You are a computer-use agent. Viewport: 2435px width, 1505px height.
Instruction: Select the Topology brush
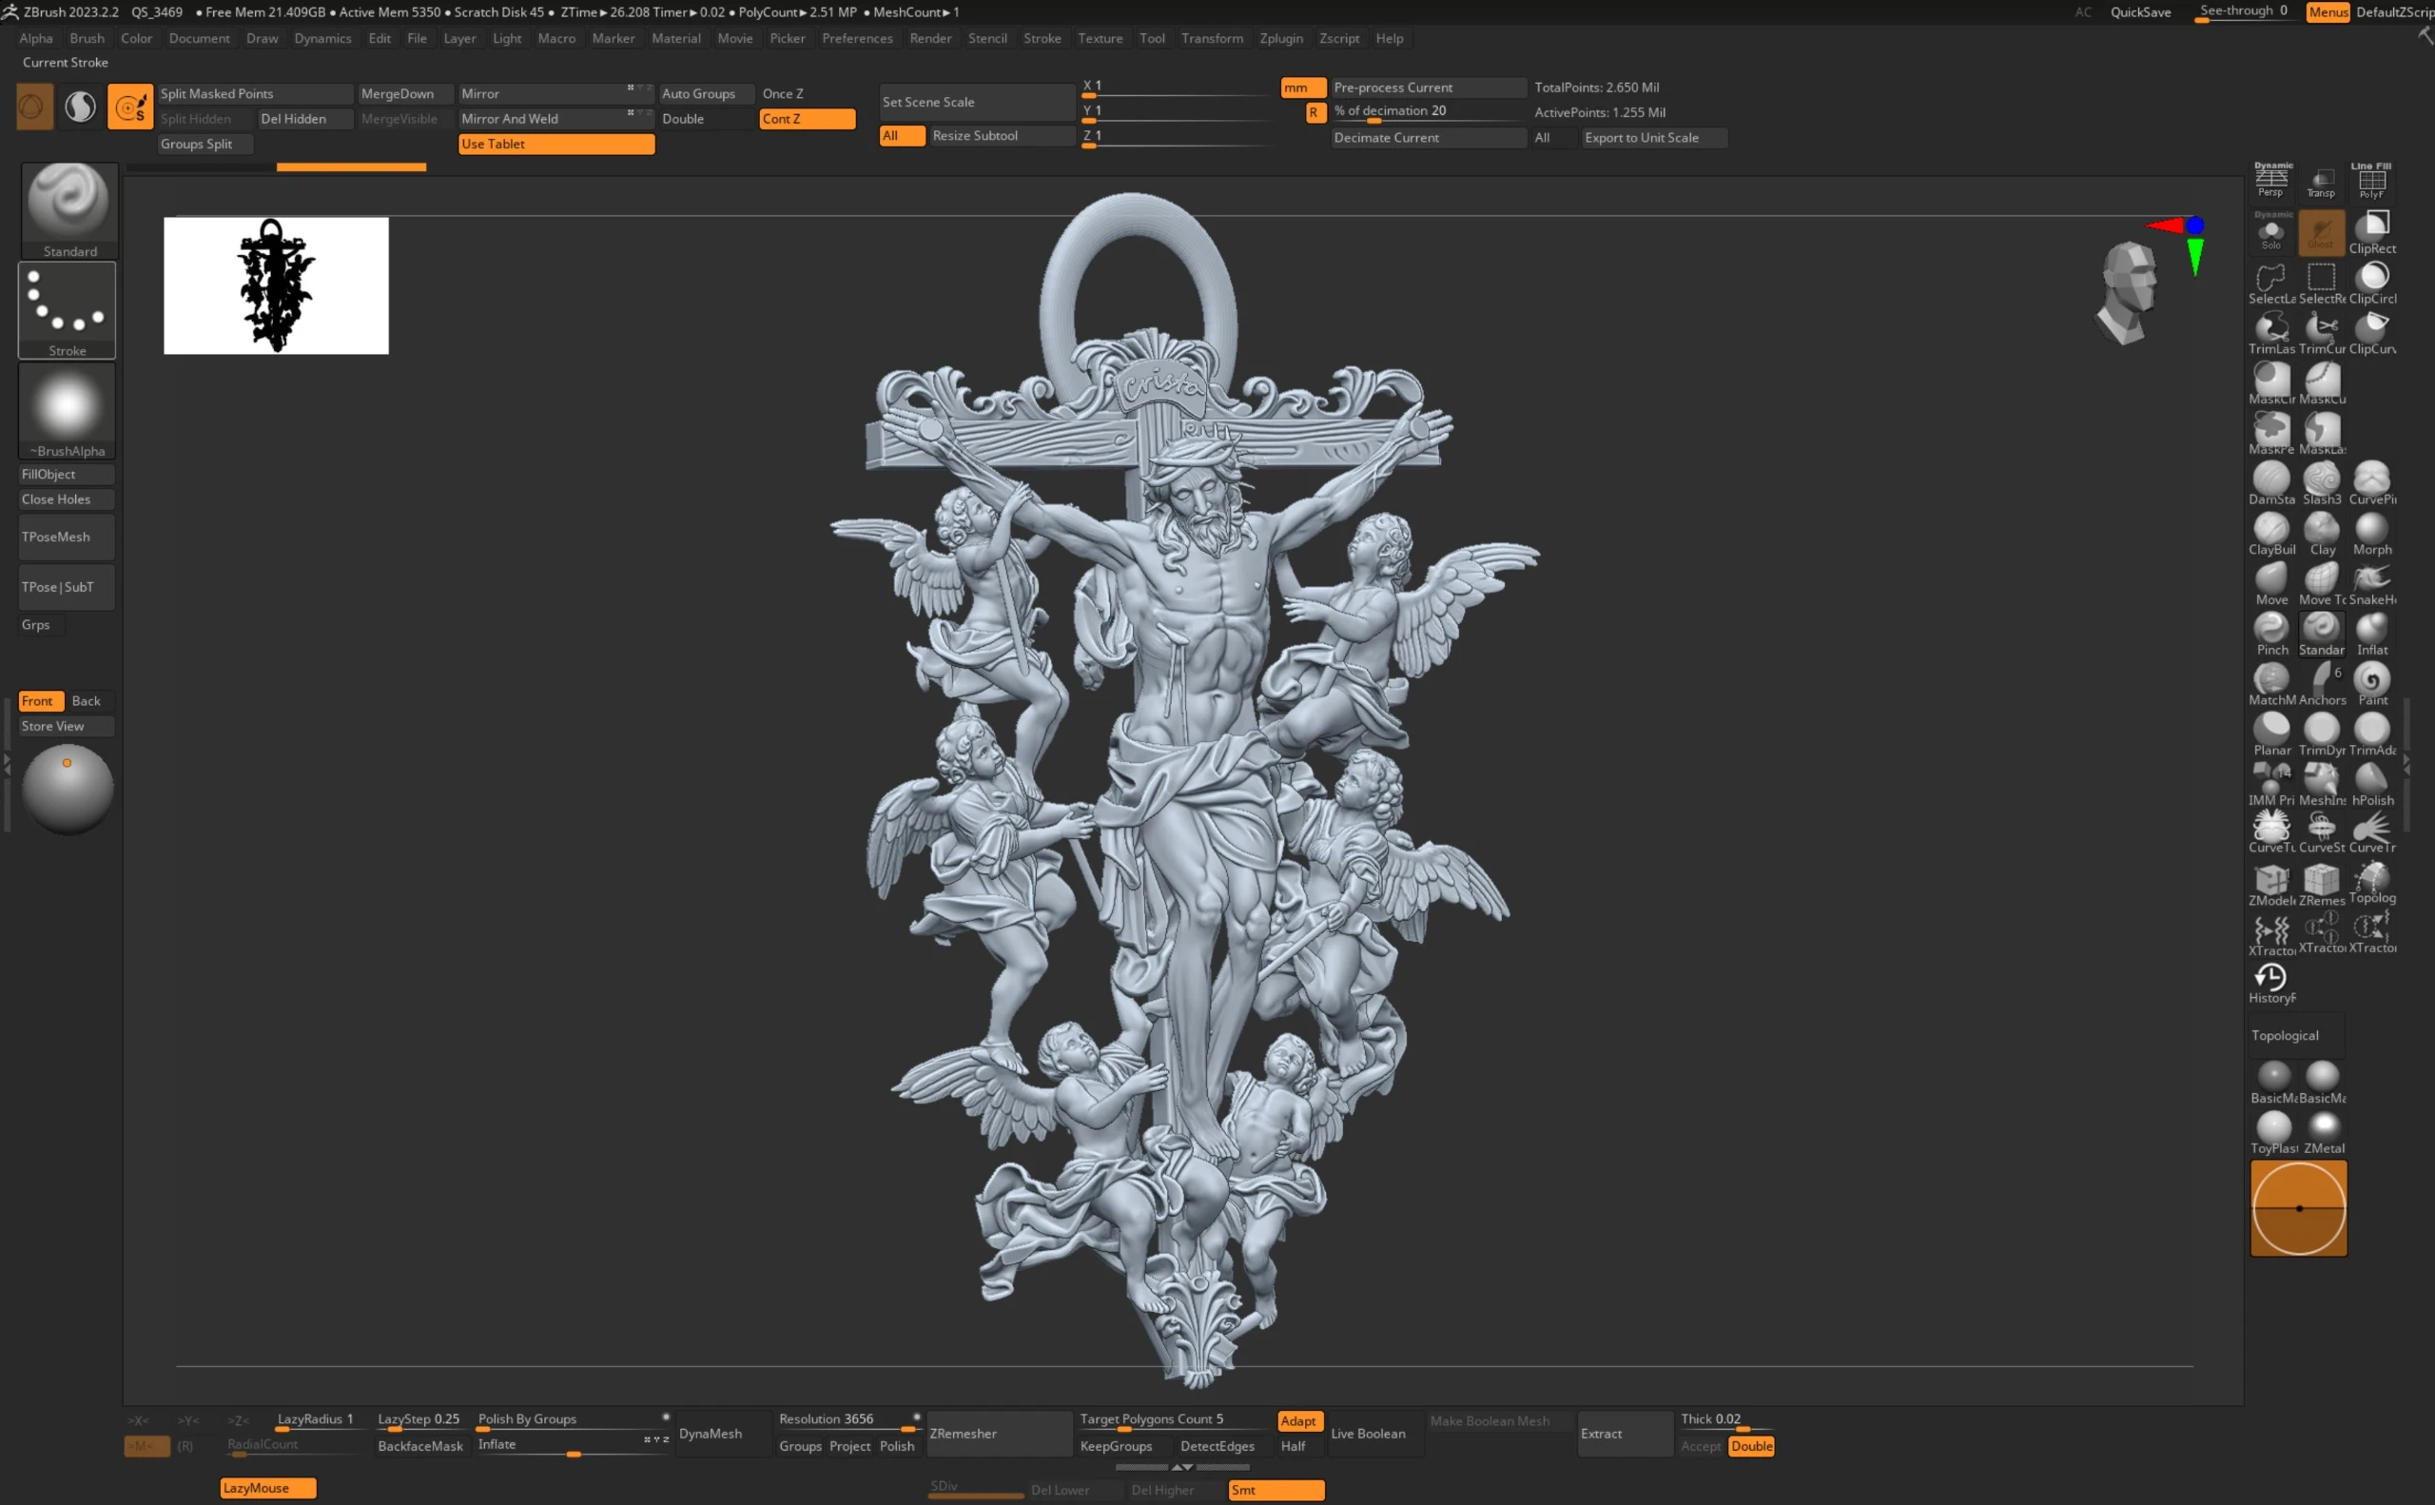pyautogui.click(x=2371, y=883)
